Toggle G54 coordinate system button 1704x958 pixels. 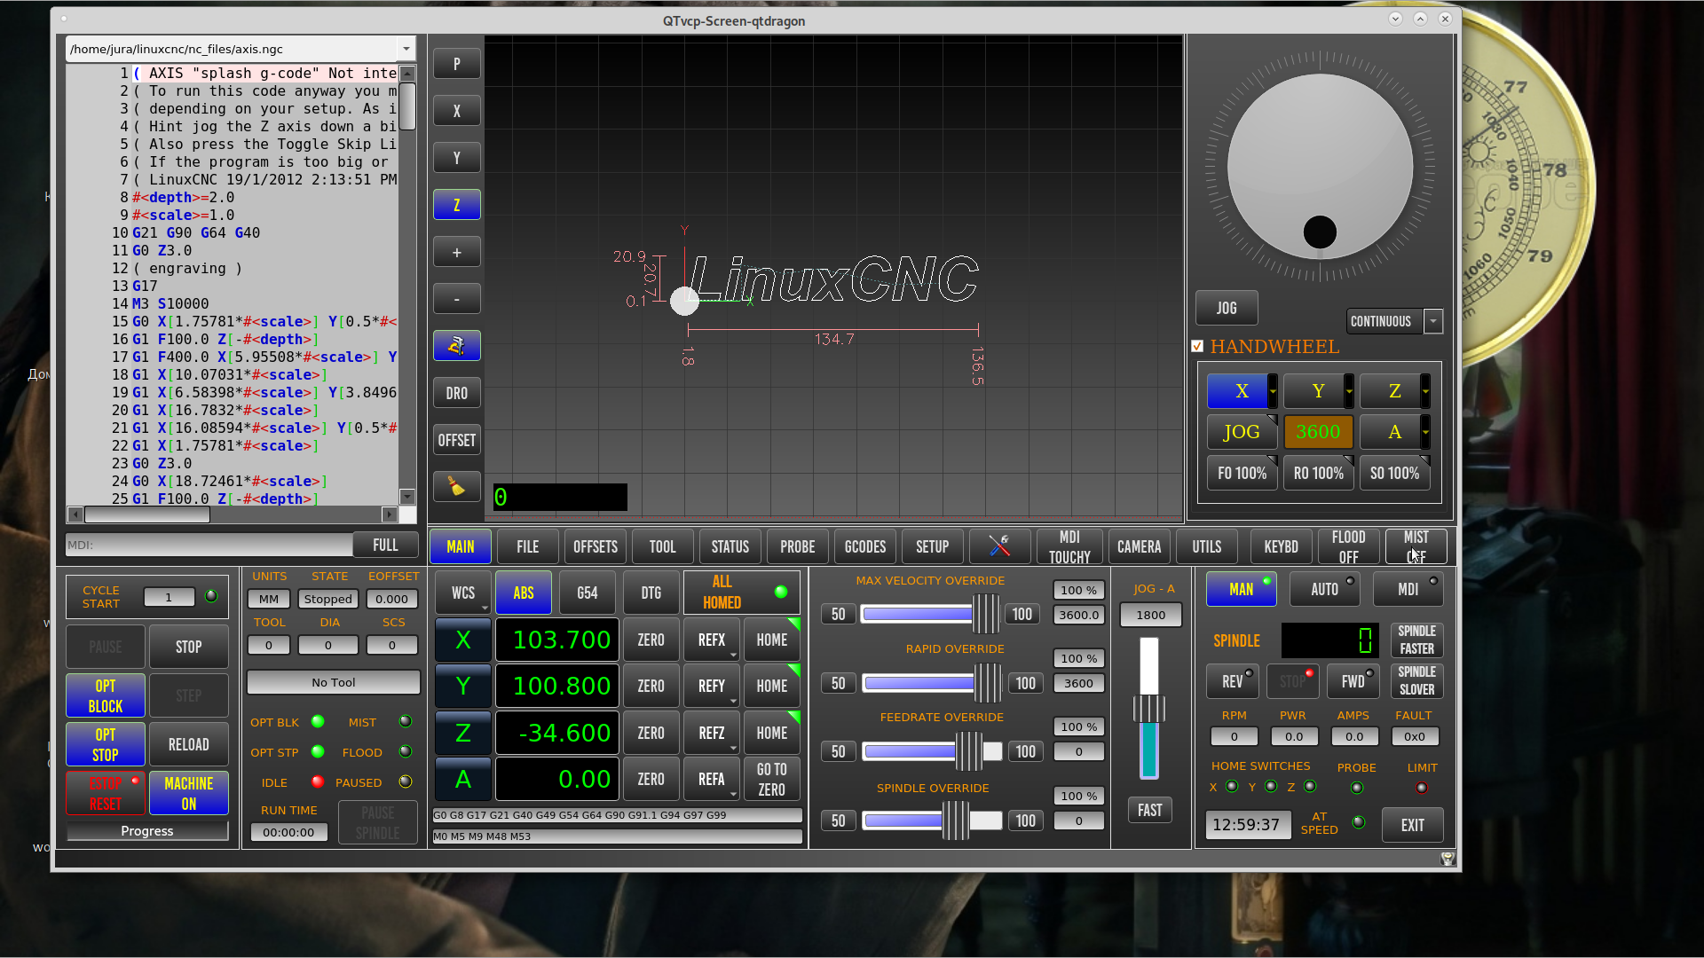coord(588,593)
